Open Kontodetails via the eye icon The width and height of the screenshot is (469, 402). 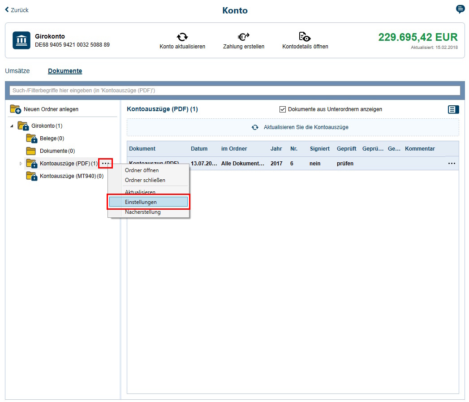pos(305,37)
